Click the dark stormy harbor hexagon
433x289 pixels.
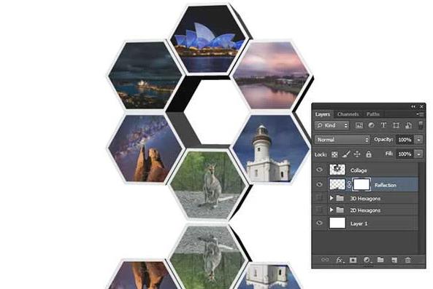point(145,75)
